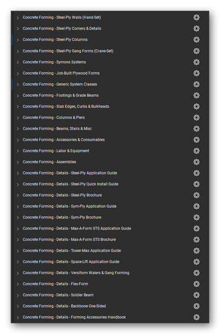Select Steel-Ply Quick Install Guide item
This screenshot has height=334, width=220.
70,184
